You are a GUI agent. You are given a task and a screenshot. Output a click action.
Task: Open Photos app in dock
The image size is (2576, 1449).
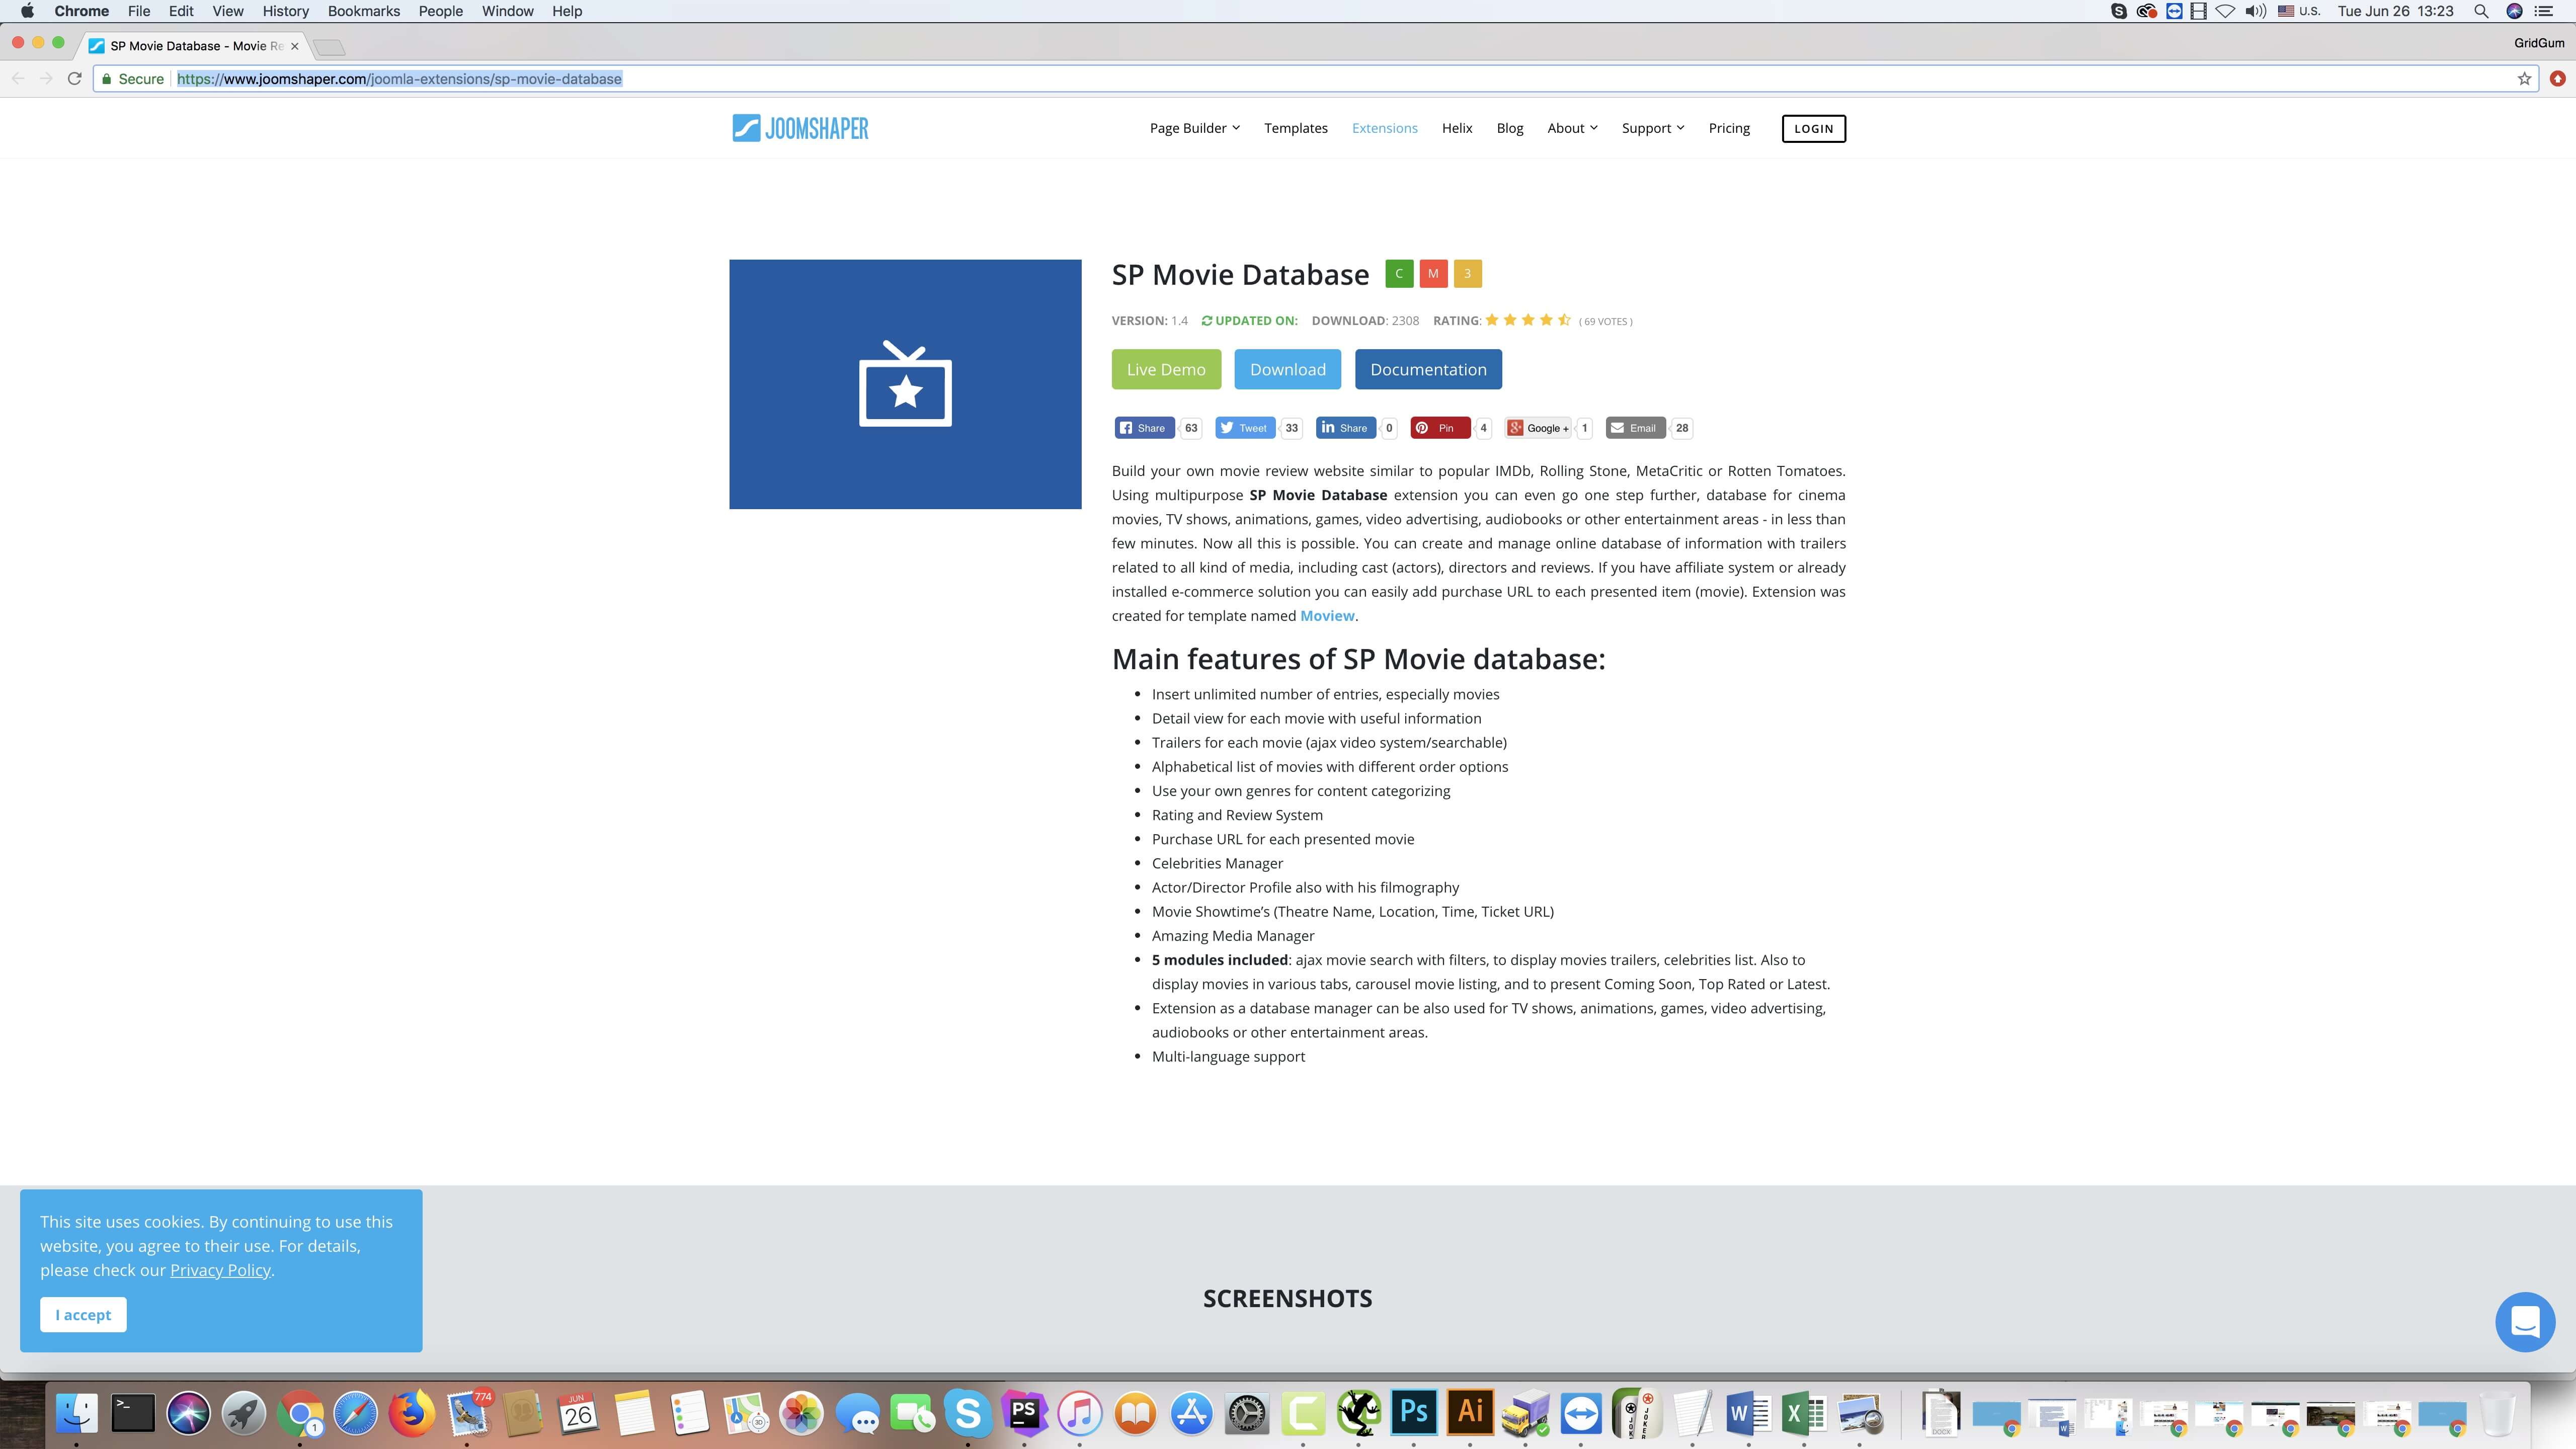tap(802, 1413)
